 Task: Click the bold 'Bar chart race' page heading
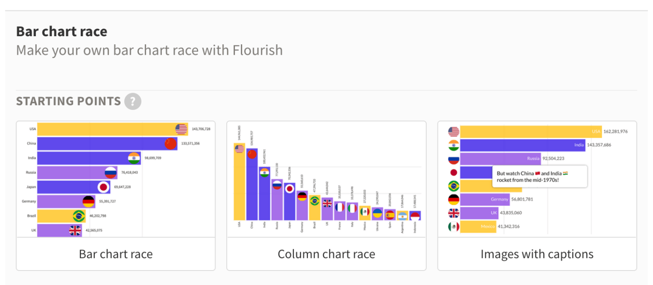(x=62, y=32)
